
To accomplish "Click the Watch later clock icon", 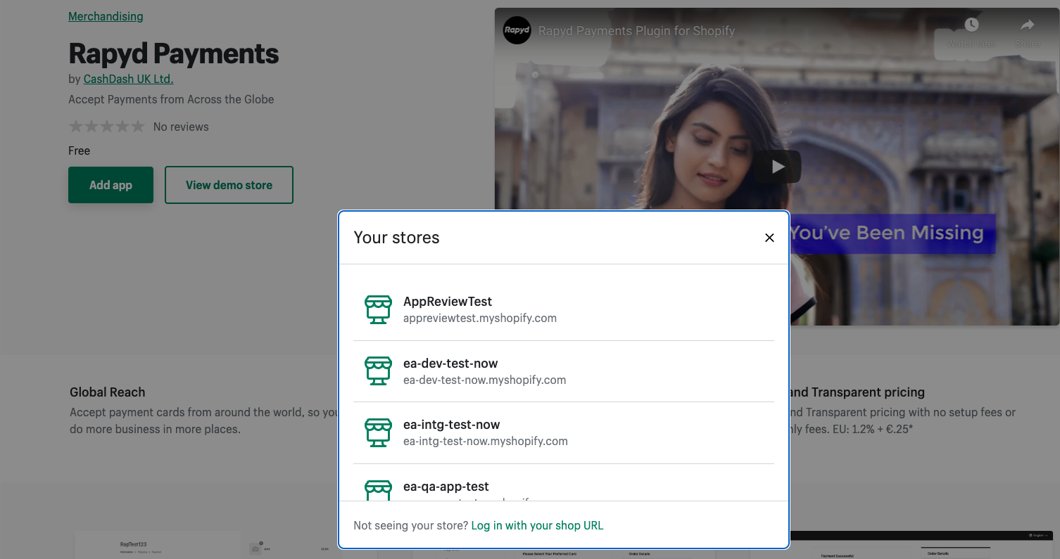I will pyautogui.click(x=971, y=25).
